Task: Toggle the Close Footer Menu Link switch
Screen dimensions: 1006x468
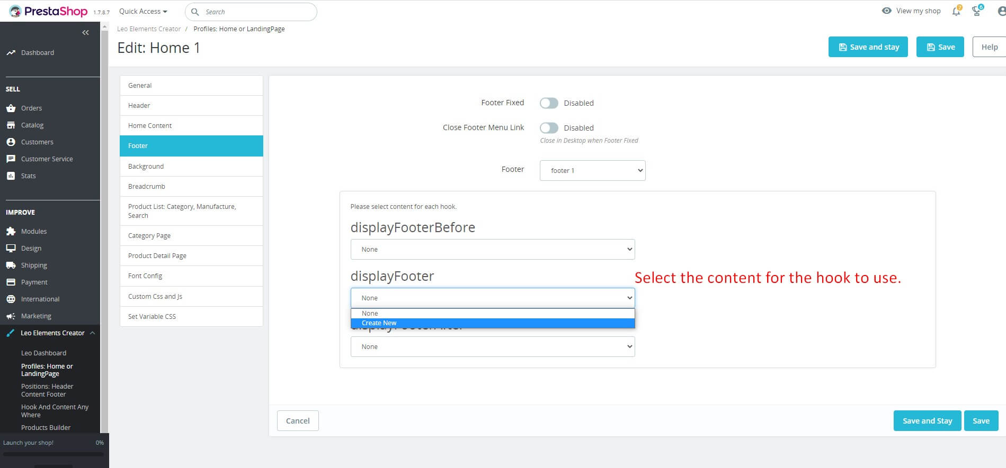Action: point(549,128)
